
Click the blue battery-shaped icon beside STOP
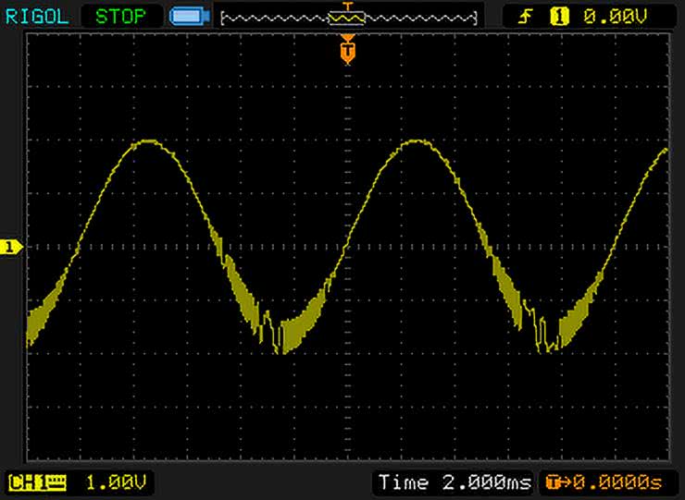click(x=188, y=17)
